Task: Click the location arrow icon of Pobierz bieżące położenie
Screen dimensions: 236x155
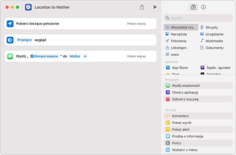Action: point(10,24)
